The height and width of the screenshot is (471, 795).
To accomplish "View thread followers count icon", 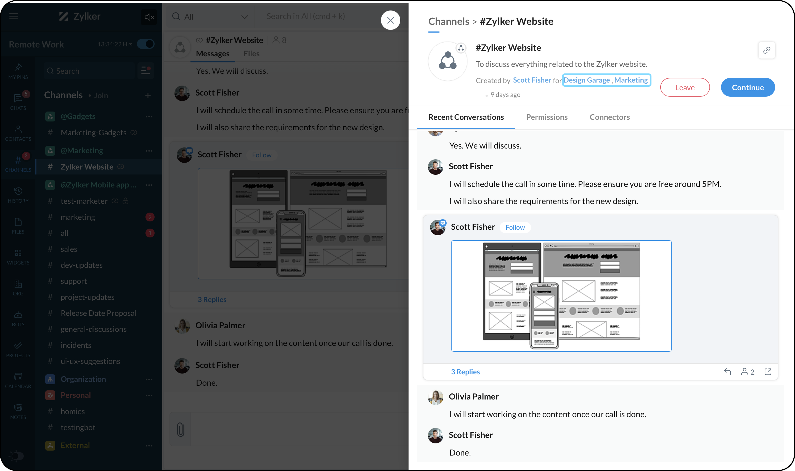I will pos(748,371).
